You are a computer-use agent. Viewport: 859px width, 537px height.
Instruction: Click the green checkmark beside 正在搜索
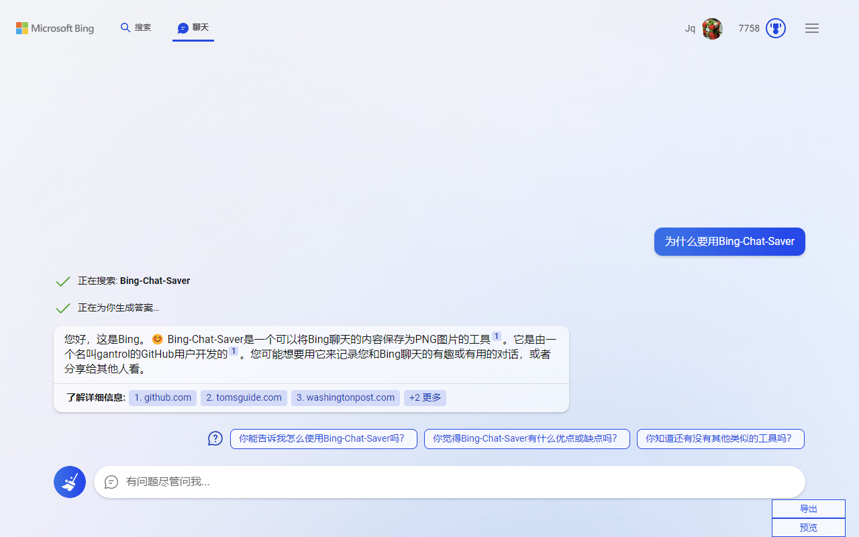(63, 281)
